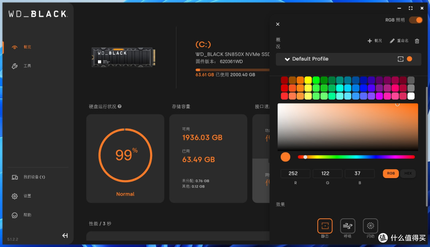Add a new profile with plus button
This screenshot has width=430, height=247.
coord(375,41)
